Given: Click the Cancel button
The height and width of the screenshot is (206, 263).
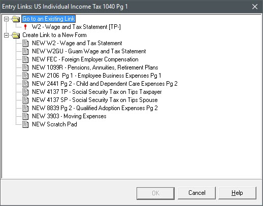Looking at the screenshot, I should (x=196, y=193).
